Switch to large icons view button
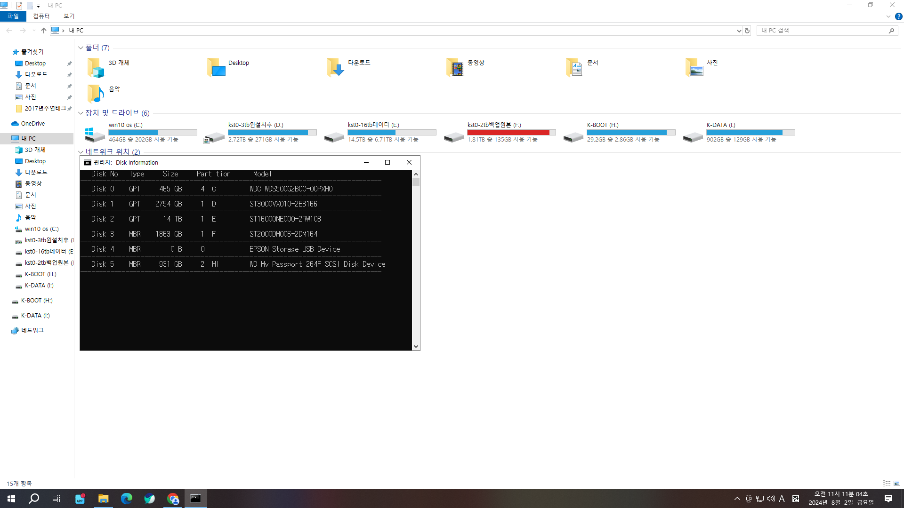Screen dimensions: 904x508 pos(897,483)
